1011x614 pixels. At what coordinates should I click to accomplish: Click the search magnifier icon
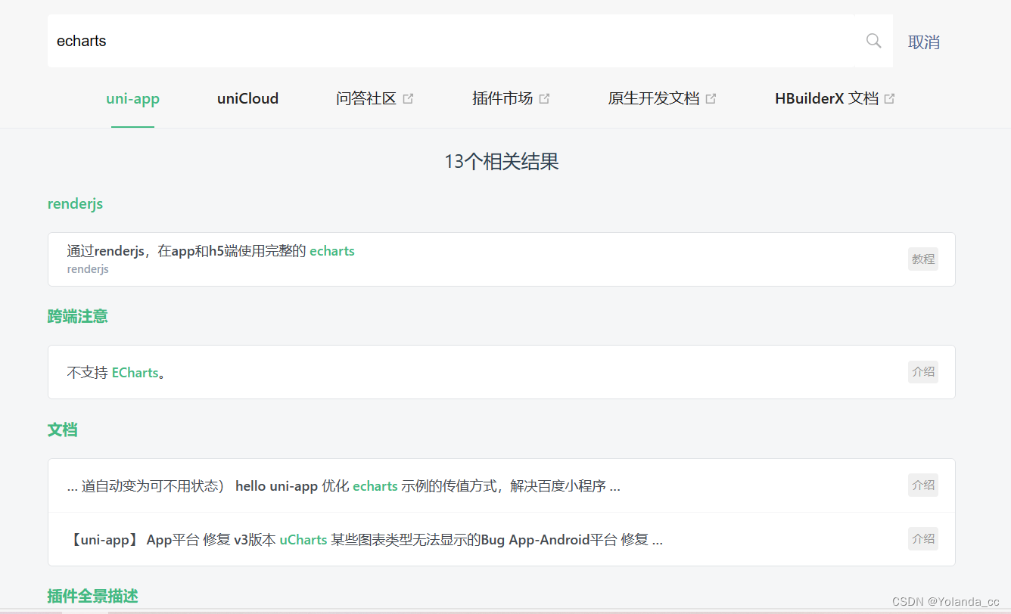pos(873,40)
